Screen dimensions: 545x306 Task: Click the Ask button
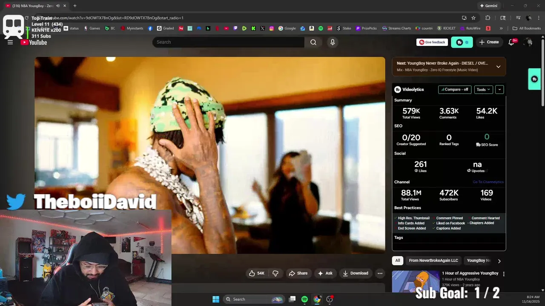click(325, 273)
